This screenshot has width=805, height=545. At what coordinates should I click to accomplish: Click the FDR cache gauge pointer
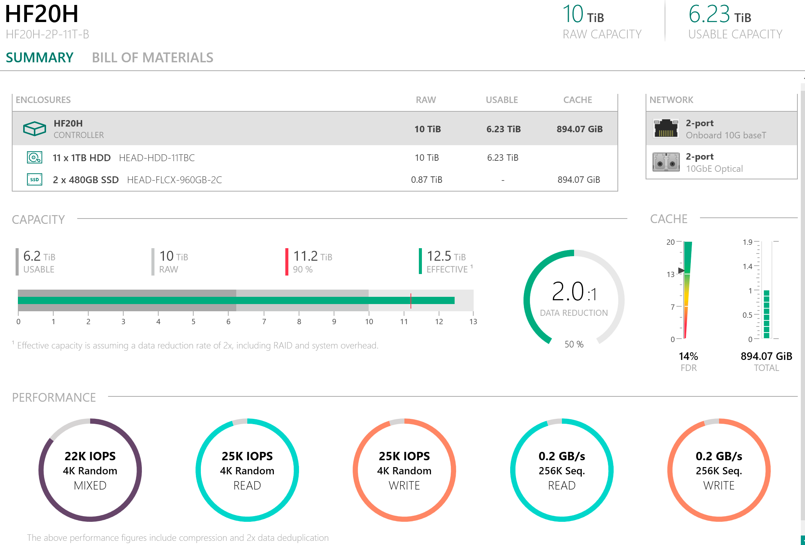681,270
